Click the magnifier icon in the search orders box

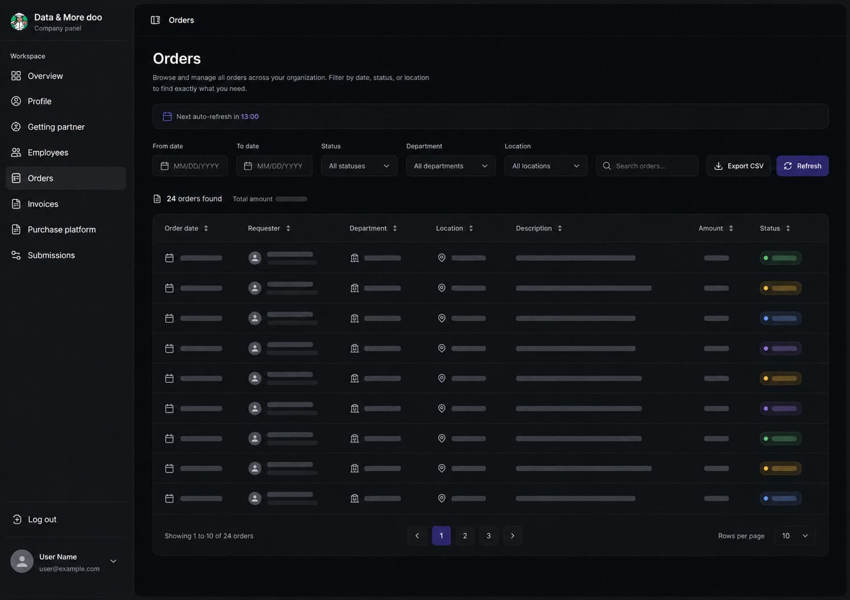(x=607, y=166)
